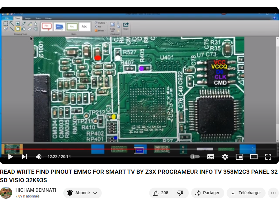
Task: Switch to theater mode
Action: coord(254,157)
